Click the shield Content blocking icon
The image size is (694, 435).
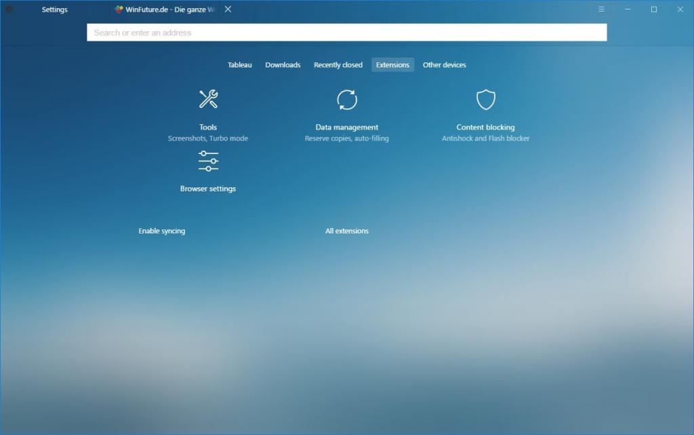[486, 99]
